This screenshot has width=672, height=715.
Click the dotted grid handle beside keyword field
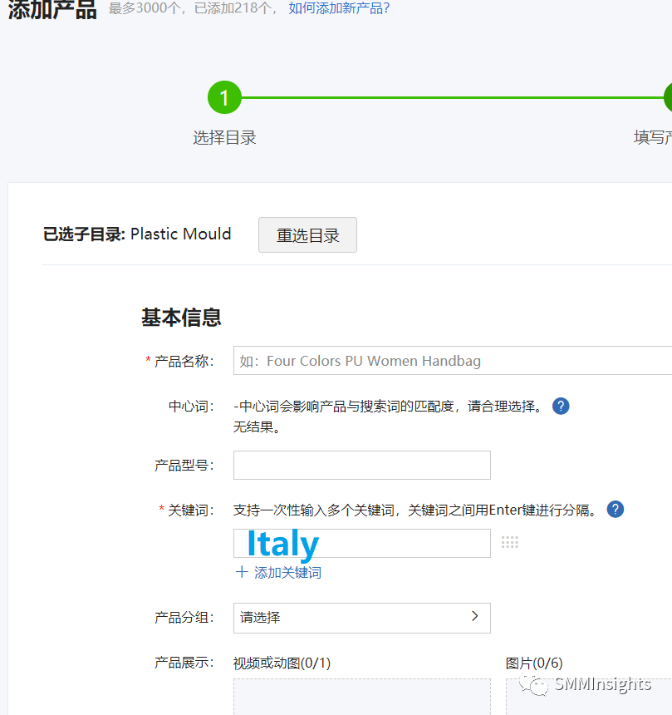click(510, 543)
